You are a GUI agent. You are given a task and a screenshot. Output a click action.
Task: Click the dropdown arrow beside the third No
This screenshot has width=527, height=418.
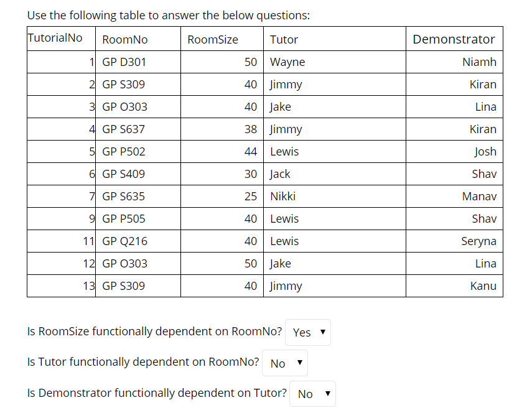pos(327,393)
